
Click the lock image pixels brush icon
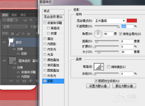[x=18, y=34]
